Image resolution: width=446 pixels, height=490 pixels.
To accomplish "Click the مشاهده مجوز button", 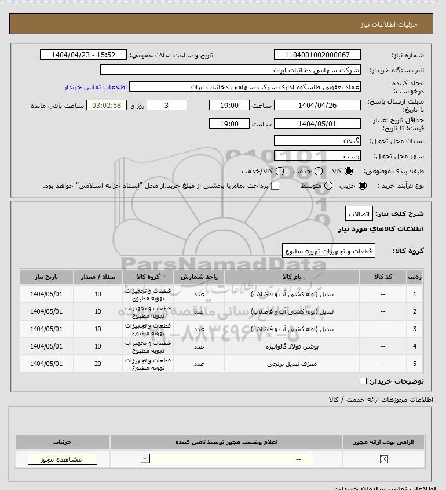I will pos(63,459).
